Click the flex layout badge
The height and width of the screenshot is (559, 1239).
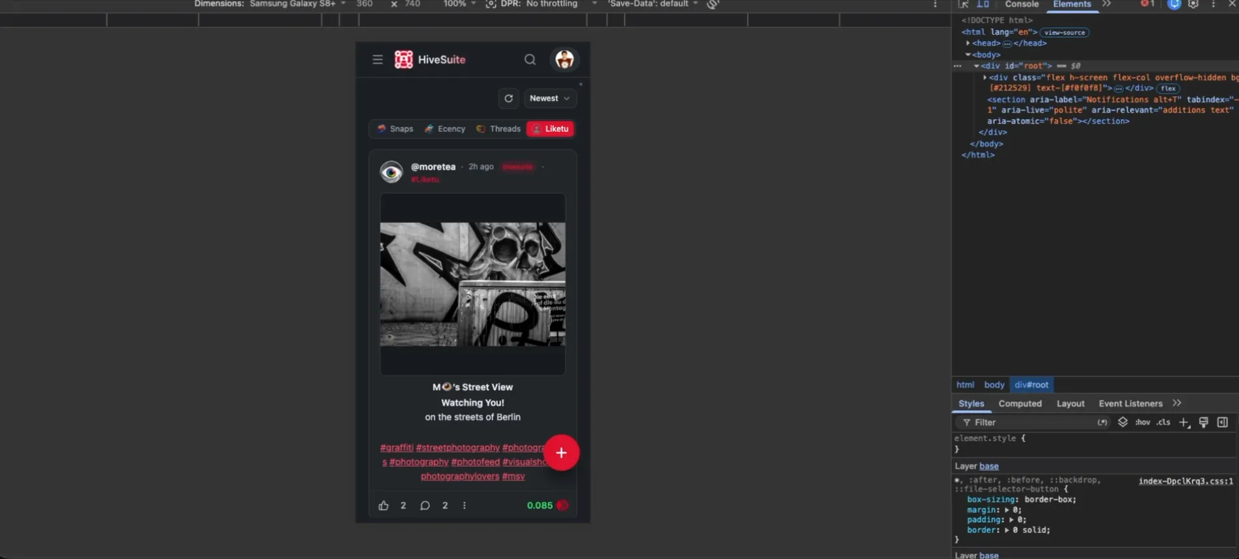point(1168,88)
